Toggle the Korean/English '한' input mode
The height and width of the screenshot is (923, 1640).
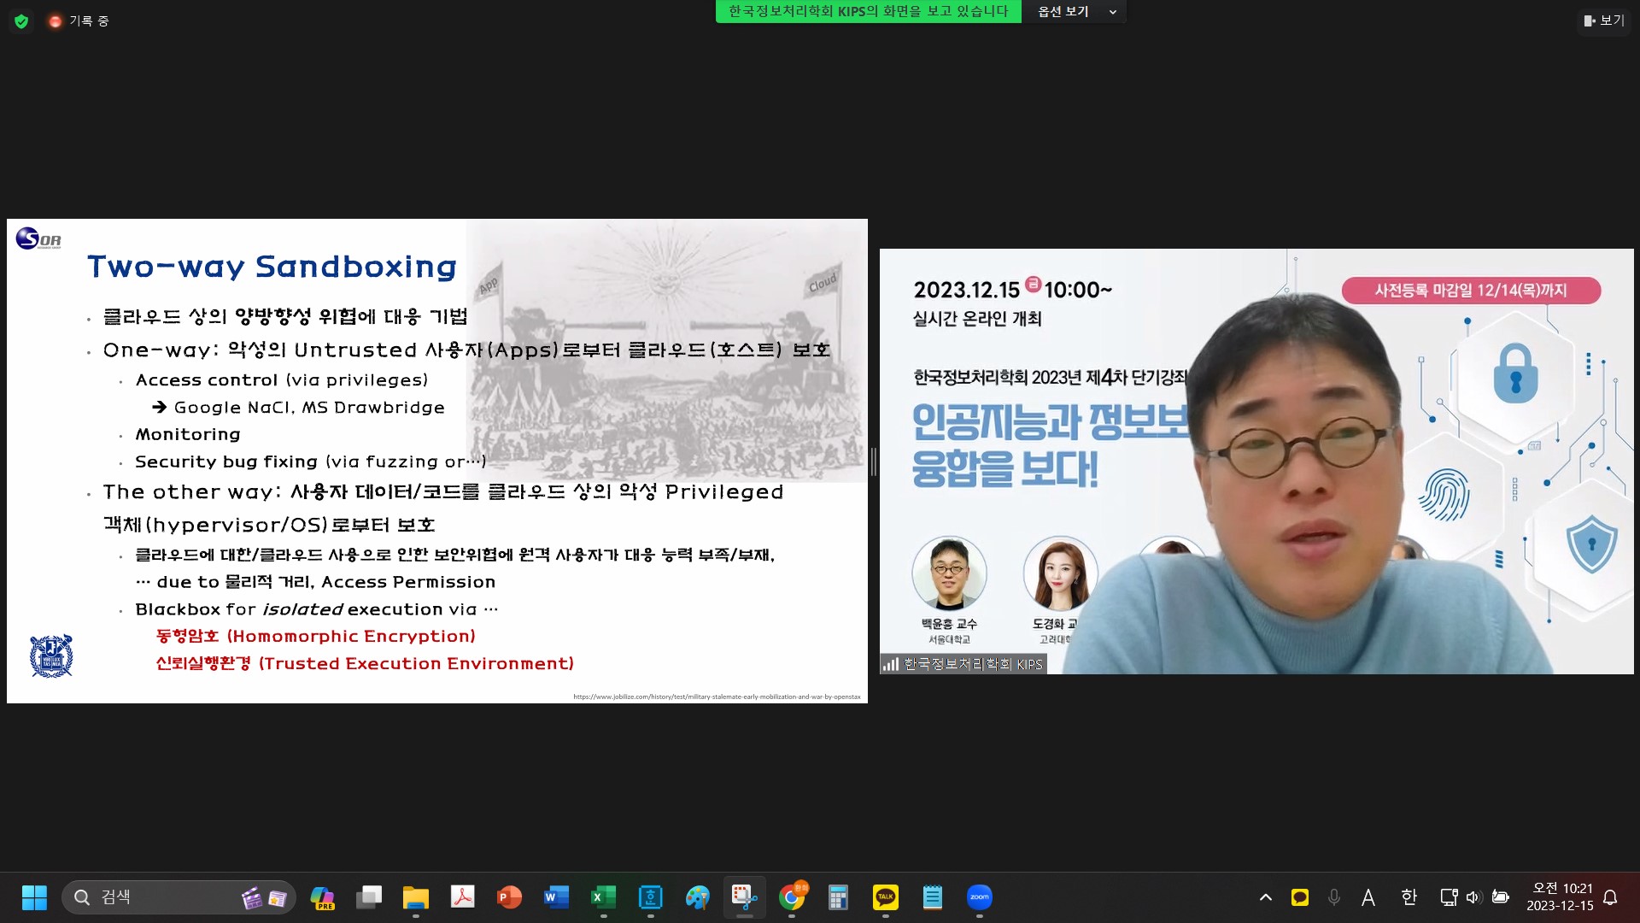point(1409,897)
